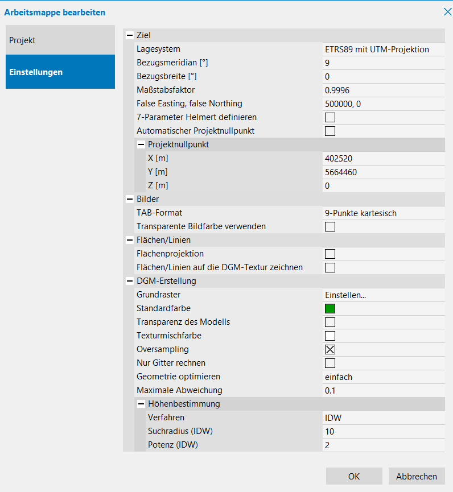The image size is (453, 492).
Task: Enable Transparente Bildfarbe verwenden
Action: tap(330, 226)
